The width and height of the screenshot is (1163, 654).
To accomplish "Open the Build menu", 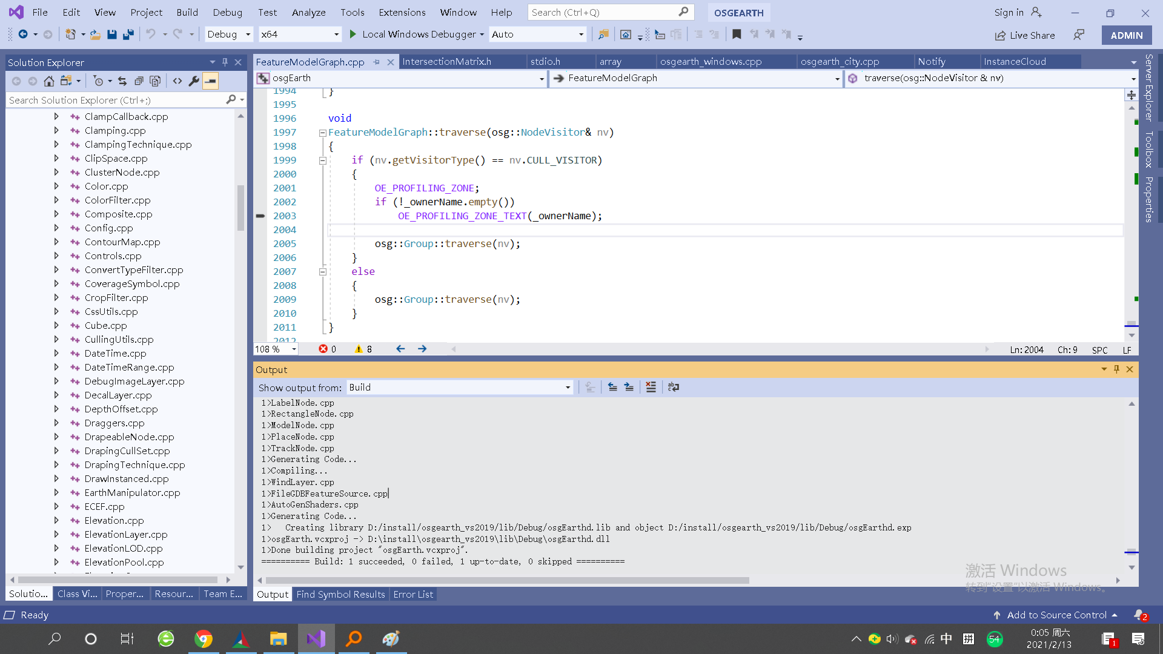I will [187, 12].
